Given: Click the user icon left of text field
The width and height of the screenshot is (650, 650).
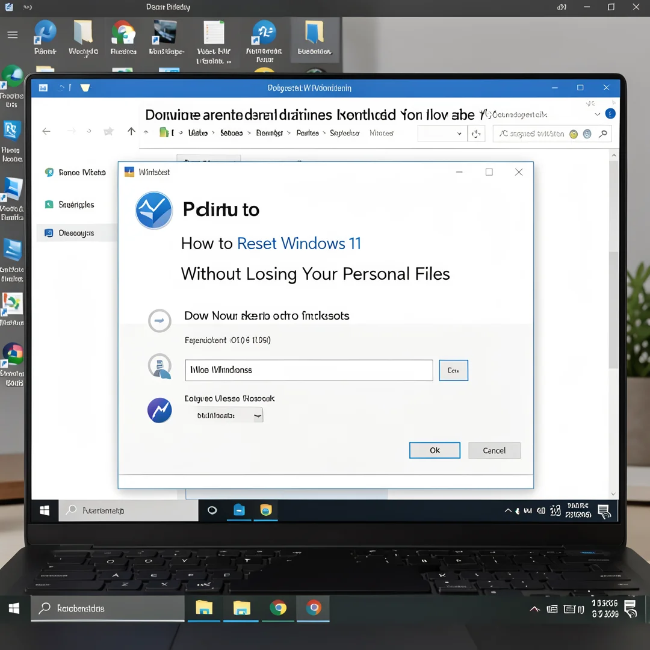Looking at the screenshot, I should pos(159,366).
